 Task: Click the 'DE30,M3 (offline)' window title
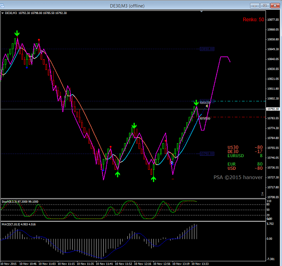point(127,6)
